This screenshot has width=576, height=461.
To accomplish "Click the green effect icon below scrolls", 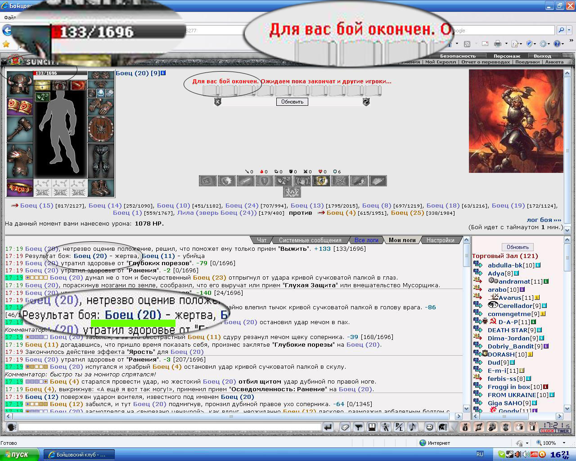I will [42, 96].
